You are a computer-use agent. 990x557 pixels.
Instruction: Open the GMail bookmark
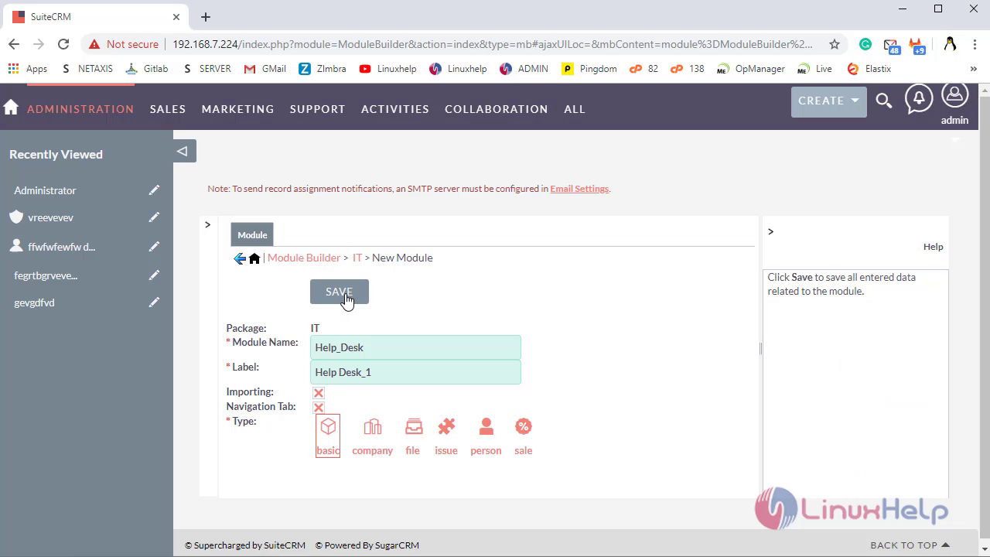point(265,69)
